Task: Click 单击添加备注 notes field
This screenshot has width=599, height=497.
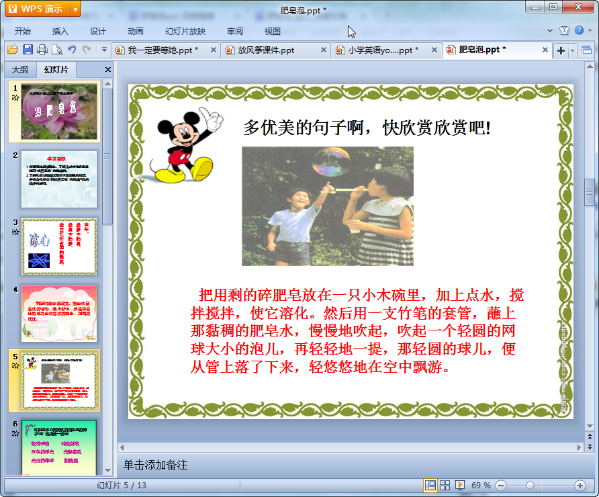Action: [x=155, y=465]
